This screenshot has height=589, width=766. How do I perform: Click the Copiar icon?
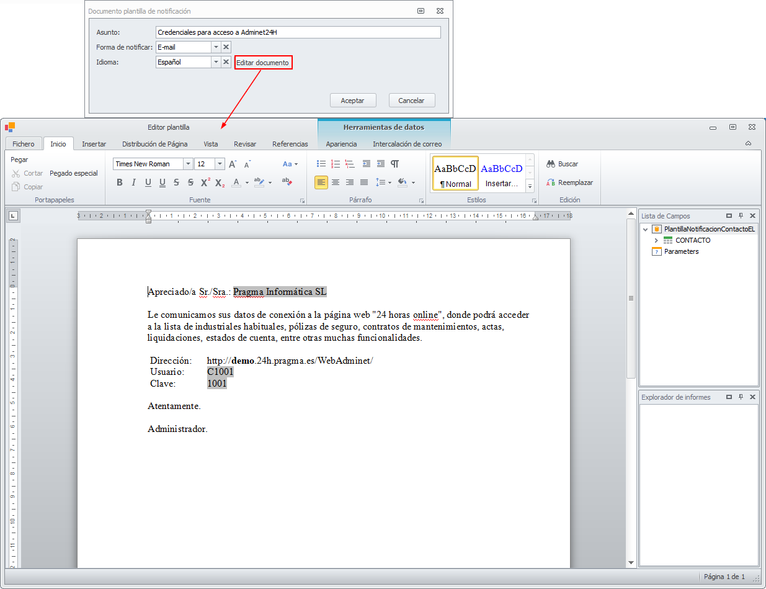(x=16, y=187)
